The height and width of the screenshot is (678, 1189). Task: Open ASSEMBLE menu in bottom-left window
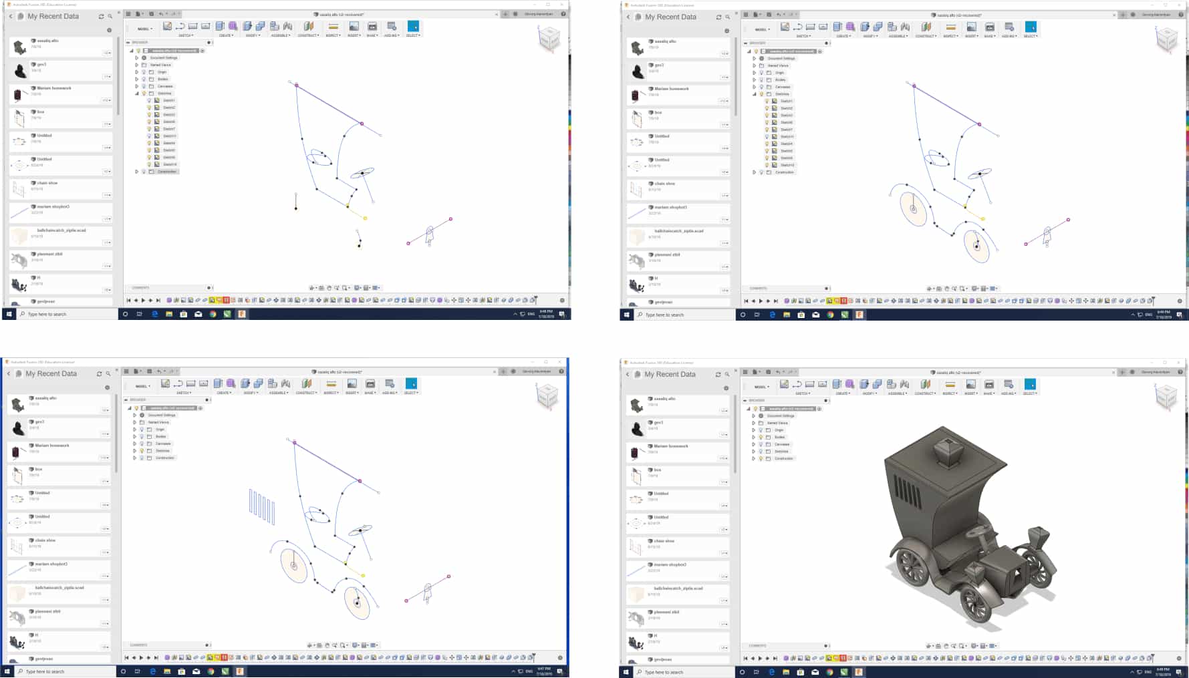(x=278, y=393)
